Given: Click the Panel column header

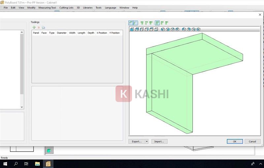Looking at the screenshot, I should coord(36,33).
